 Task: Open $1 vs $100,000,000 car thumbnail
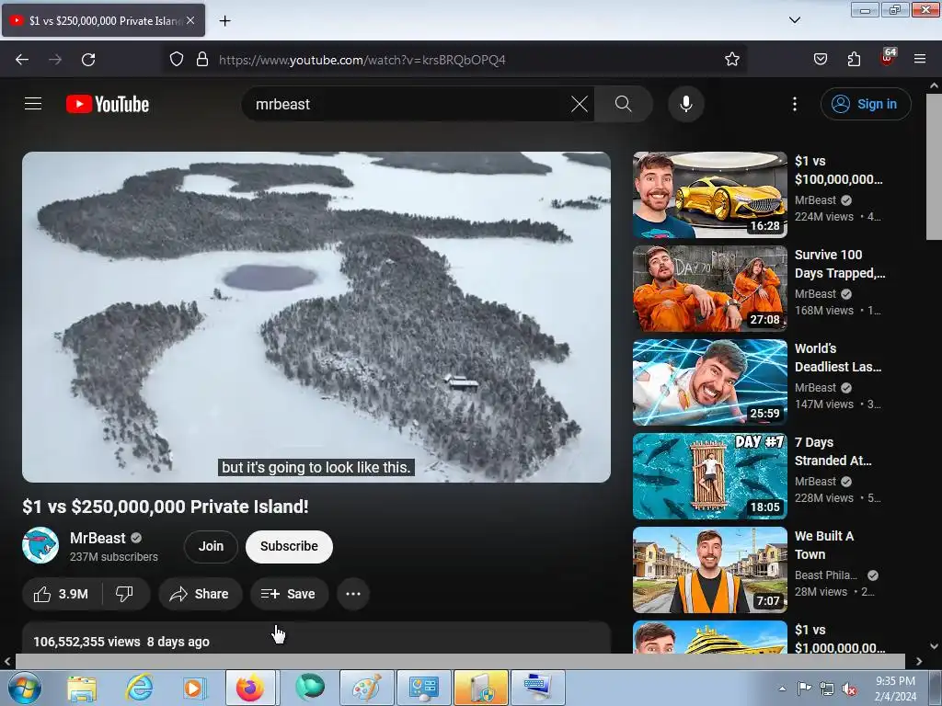pyautogui.click(x=709, y=195)
